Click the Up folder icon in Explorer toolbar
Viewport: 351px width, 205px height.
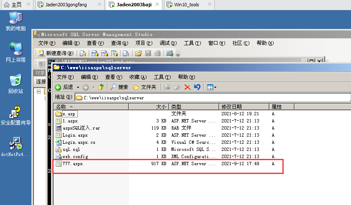[101, 87]
